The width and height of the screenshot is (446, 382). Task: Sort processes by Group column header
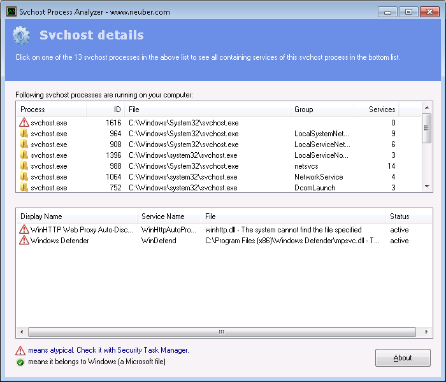[x=321, y=110]
